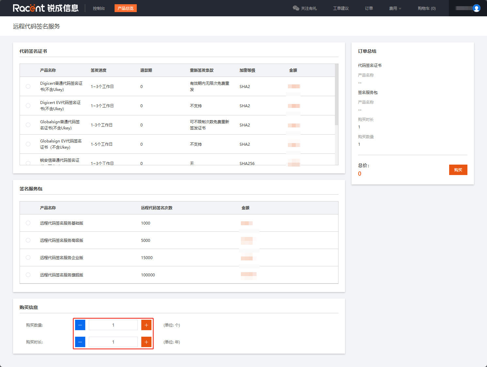Click the orange 购买 button
The height and width of the screenshot is (367, 487).
pyautogui.click(x=458, y=170)
